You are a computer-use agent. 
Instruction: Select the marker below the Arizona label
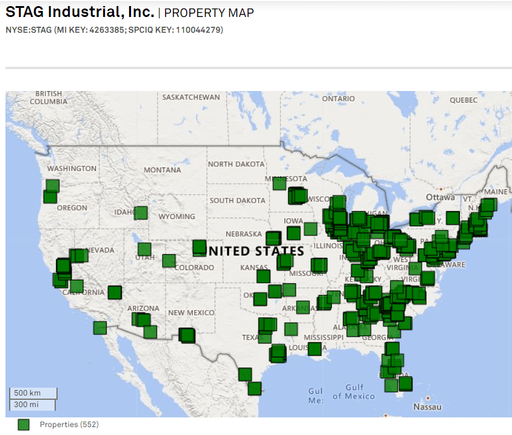click(x=142, y=319)
